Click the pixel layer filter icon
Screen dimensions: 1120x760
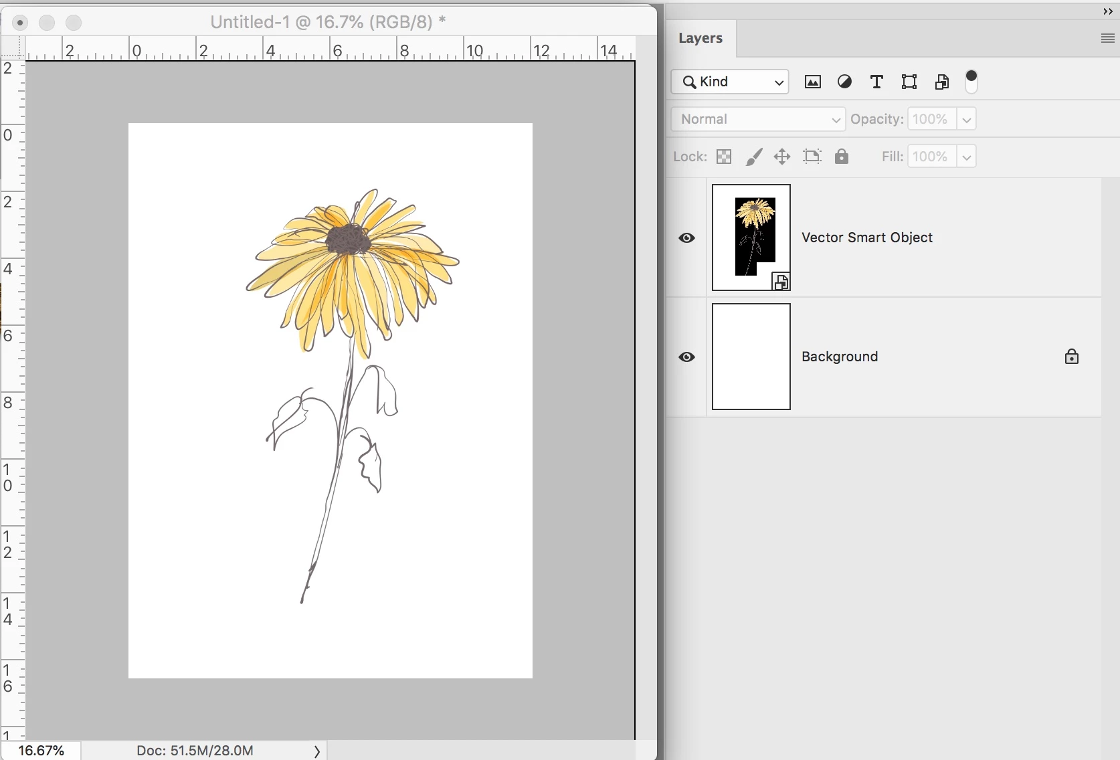[812, 82]
